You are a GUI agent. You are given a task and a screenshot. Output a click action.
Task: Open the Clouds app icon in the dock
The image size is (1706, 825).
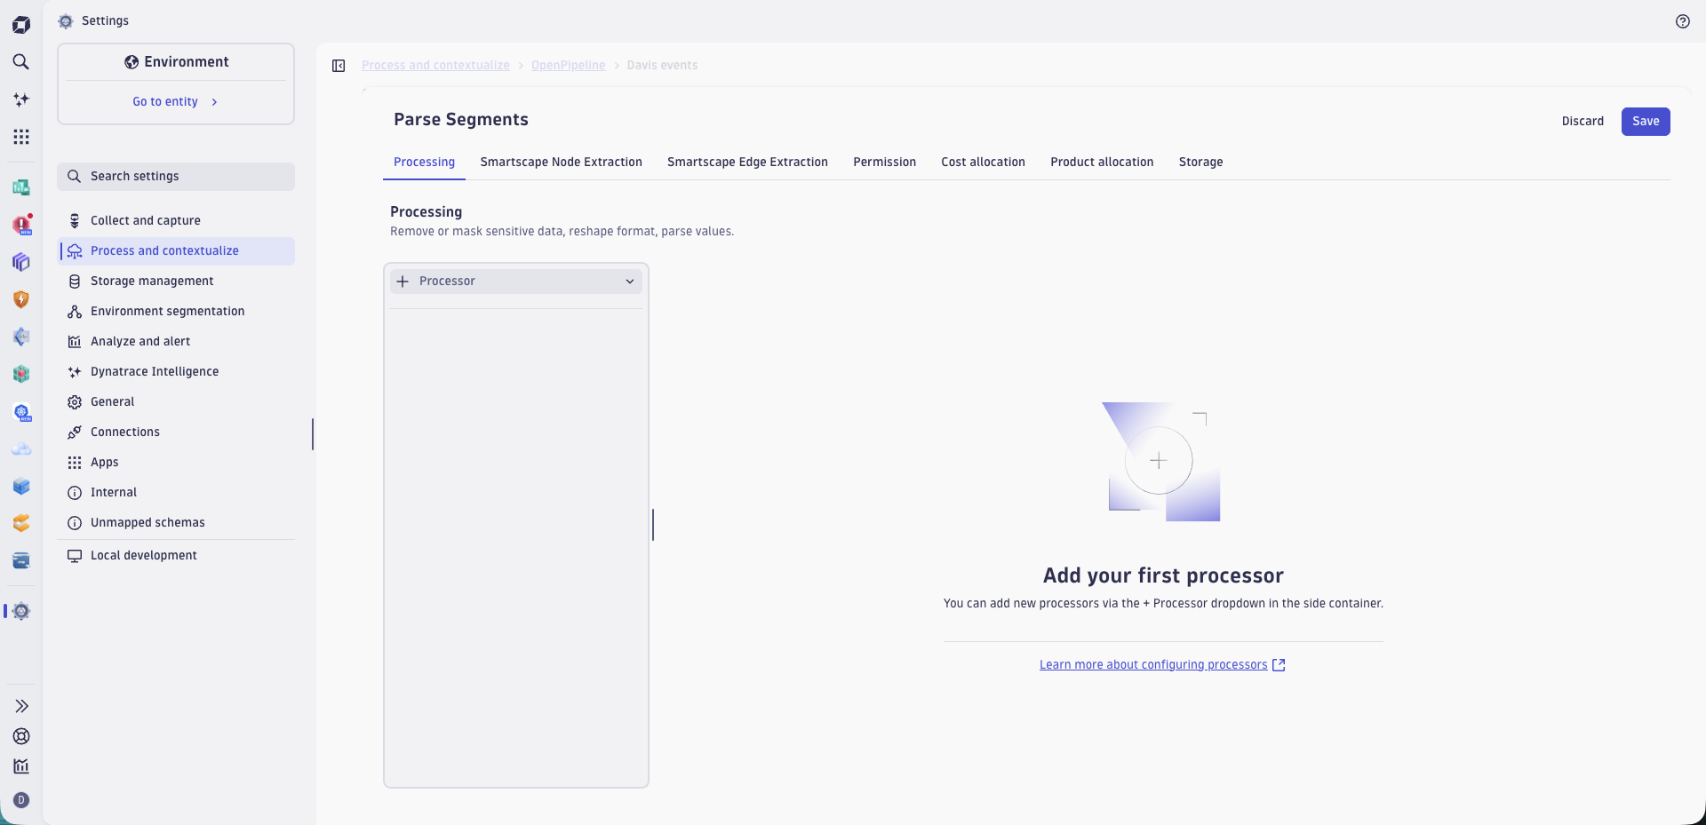[21, 449]
